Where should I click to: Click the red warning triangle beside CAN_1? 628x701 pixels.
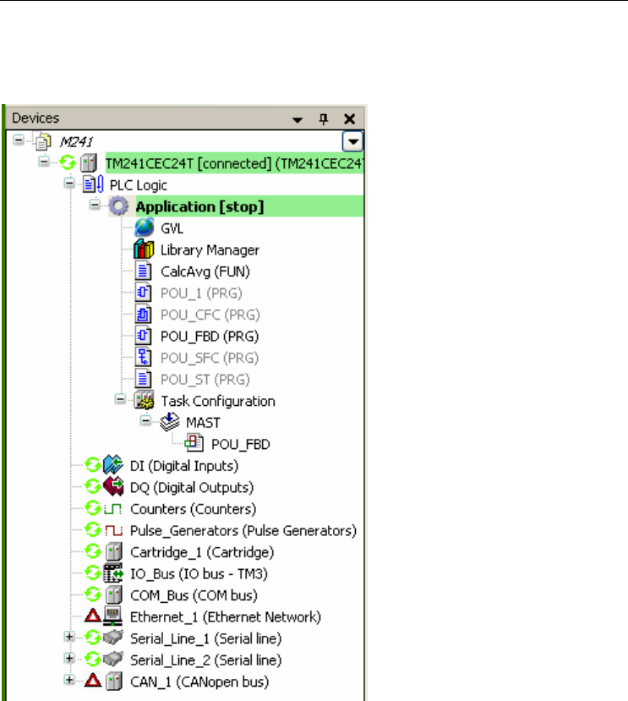pos(92,681)
